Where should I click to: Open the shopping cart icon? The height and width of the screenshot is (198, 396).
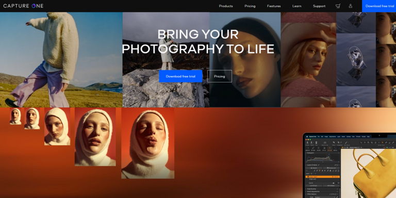click(x=338, y=6)
